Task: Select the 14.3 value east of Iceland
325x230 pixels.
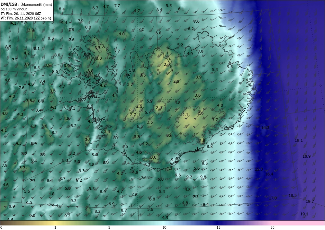Action: coord(265,128)
